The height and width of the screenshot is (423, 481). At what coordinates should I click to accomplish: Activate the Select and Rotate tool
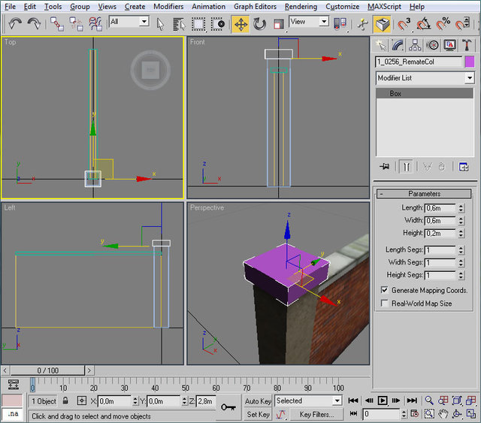point(260,23)
